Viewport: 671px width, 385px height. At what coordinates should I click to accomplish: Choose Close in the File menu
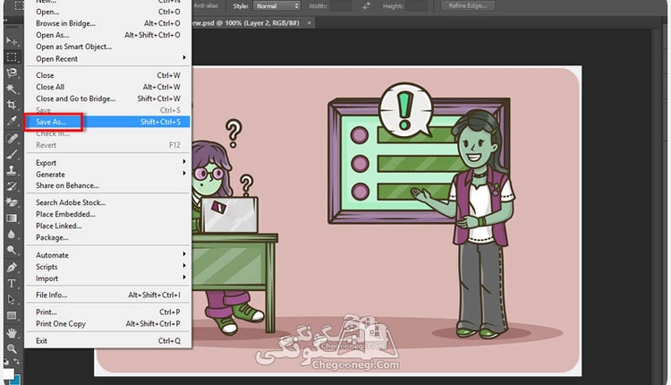[x=107, y=75]
